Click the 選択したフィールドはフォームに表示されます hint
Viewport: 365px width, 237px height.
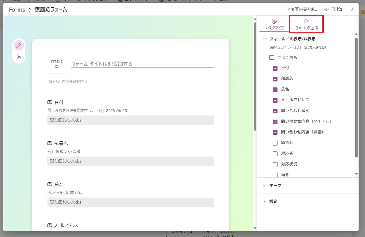click(298, 47)
